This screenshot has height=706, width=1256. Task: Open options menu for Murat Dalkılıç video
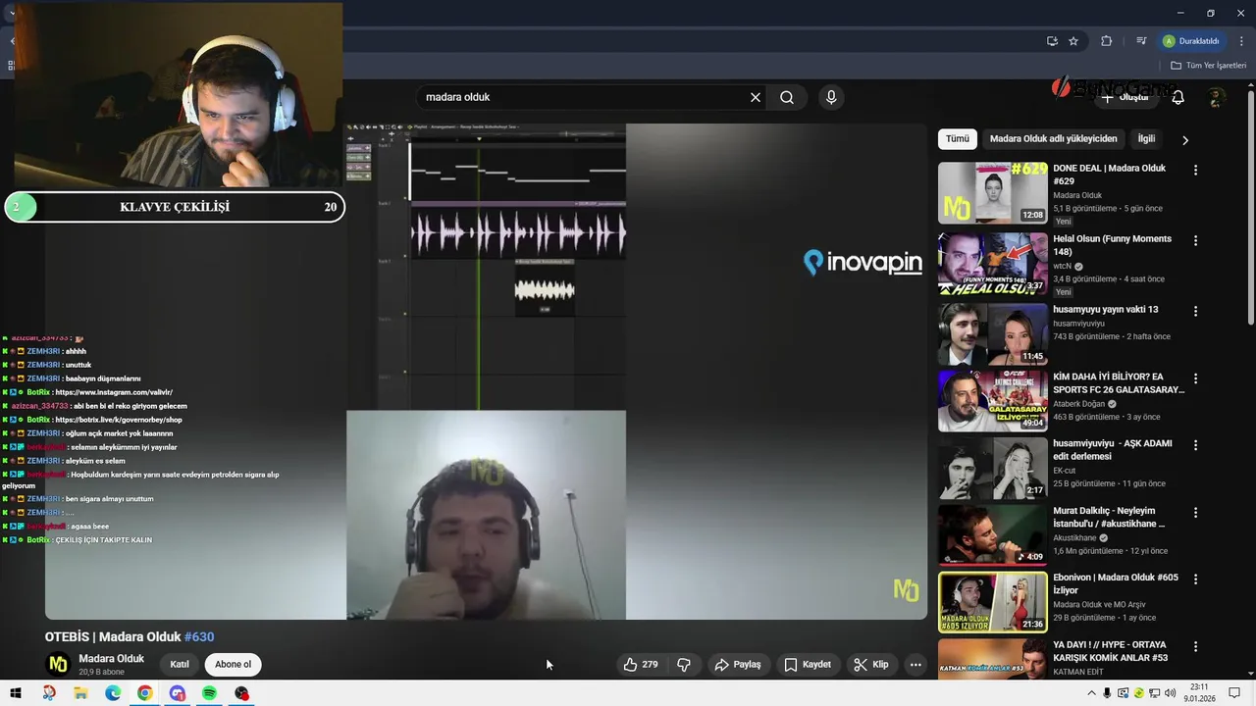tap(1195, 513)
